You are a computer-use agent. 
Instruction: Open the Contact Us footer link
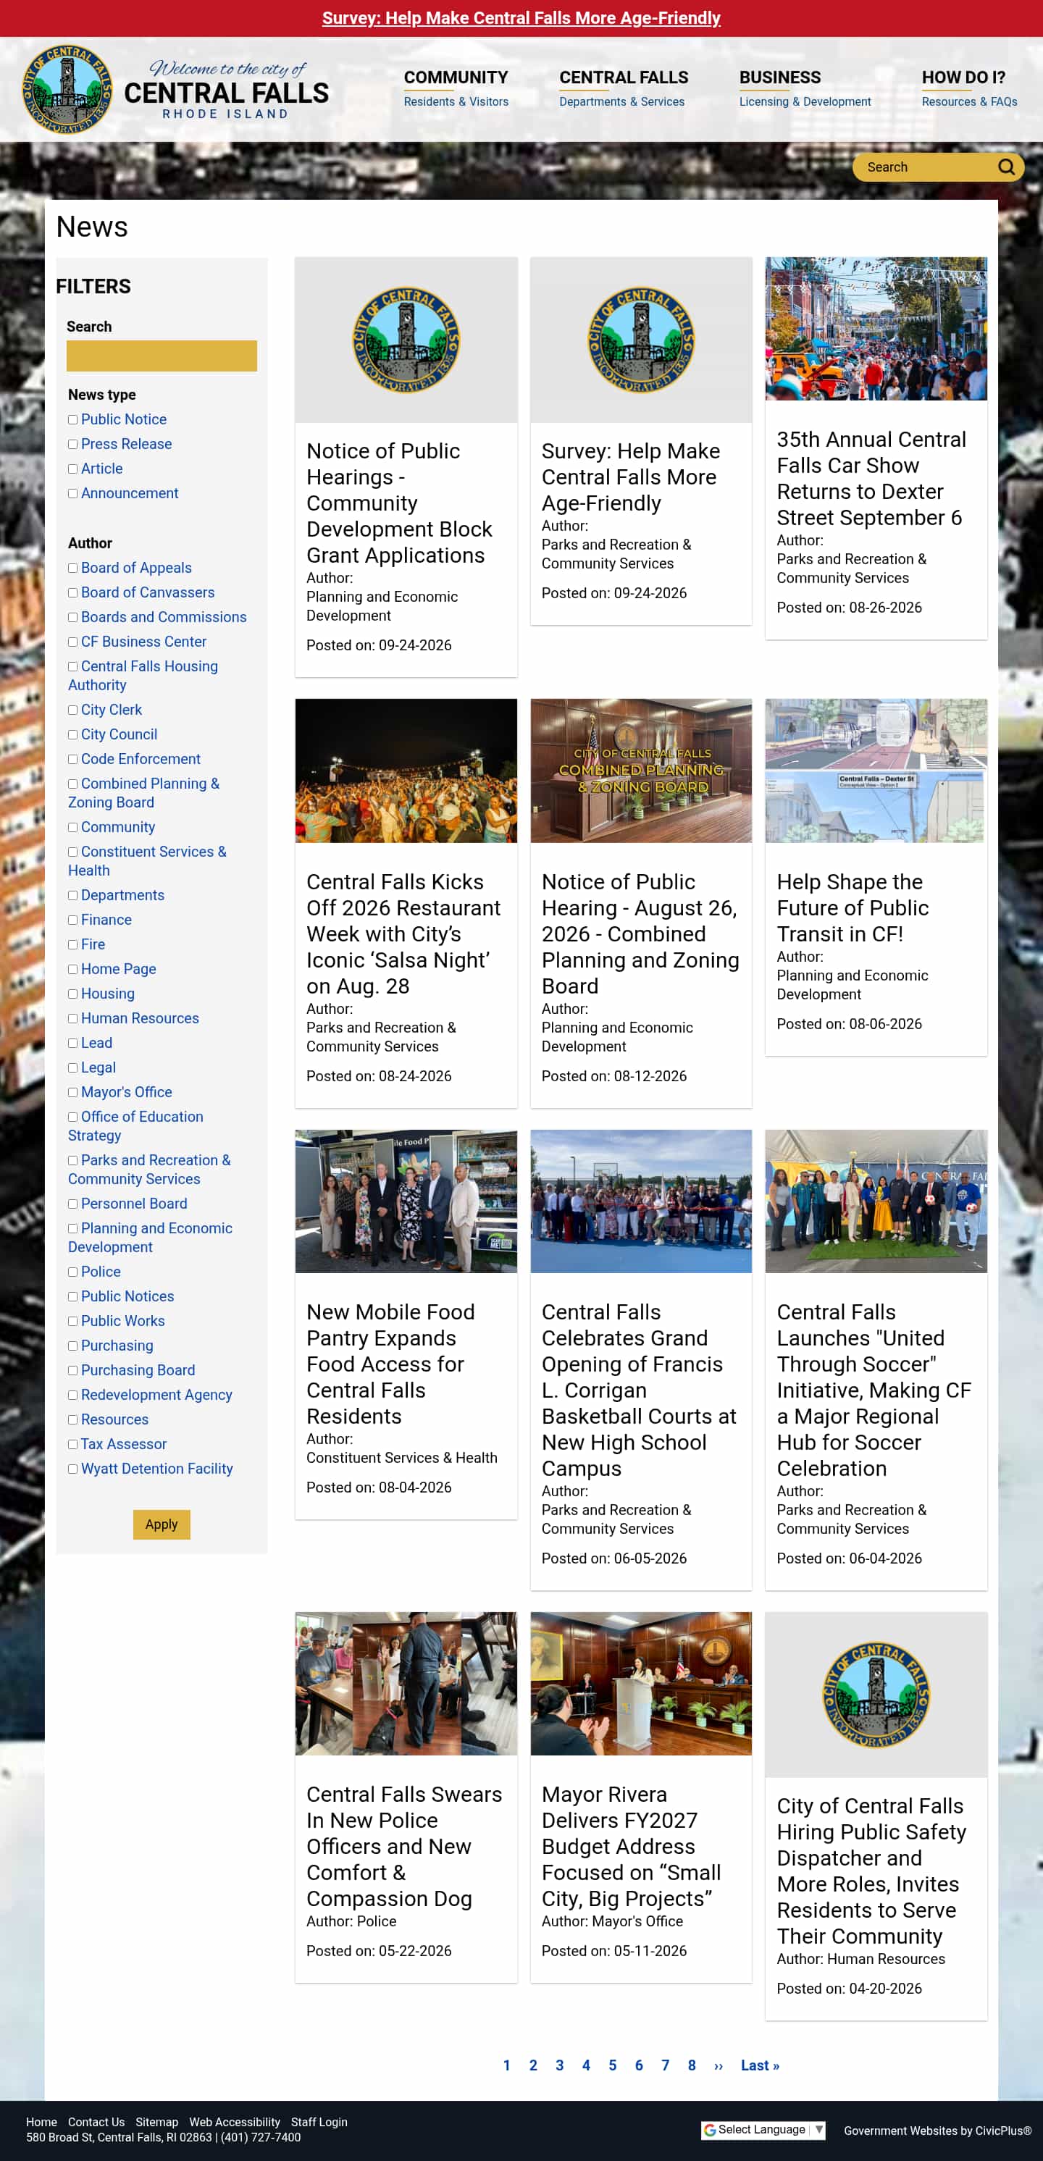96,2122
